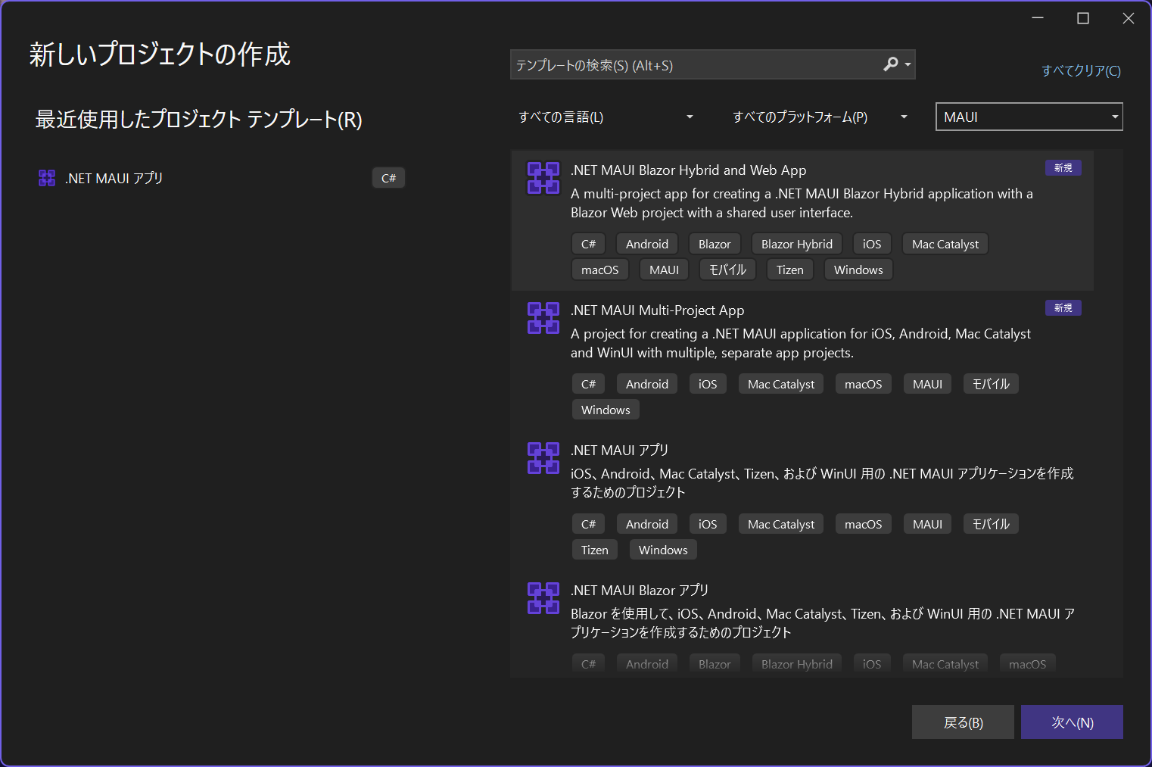The height and width of the screenshot is (767, 1152).
Task: Click the 次へ(N) button
Action: pyautogui.click(x=1072, y=722)
